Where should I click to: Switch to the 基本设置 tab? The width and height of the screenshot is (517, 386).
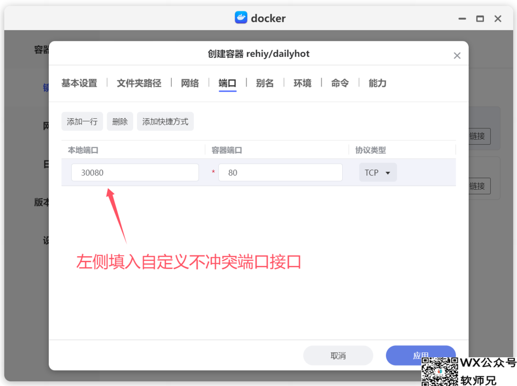tap(79, 83)
